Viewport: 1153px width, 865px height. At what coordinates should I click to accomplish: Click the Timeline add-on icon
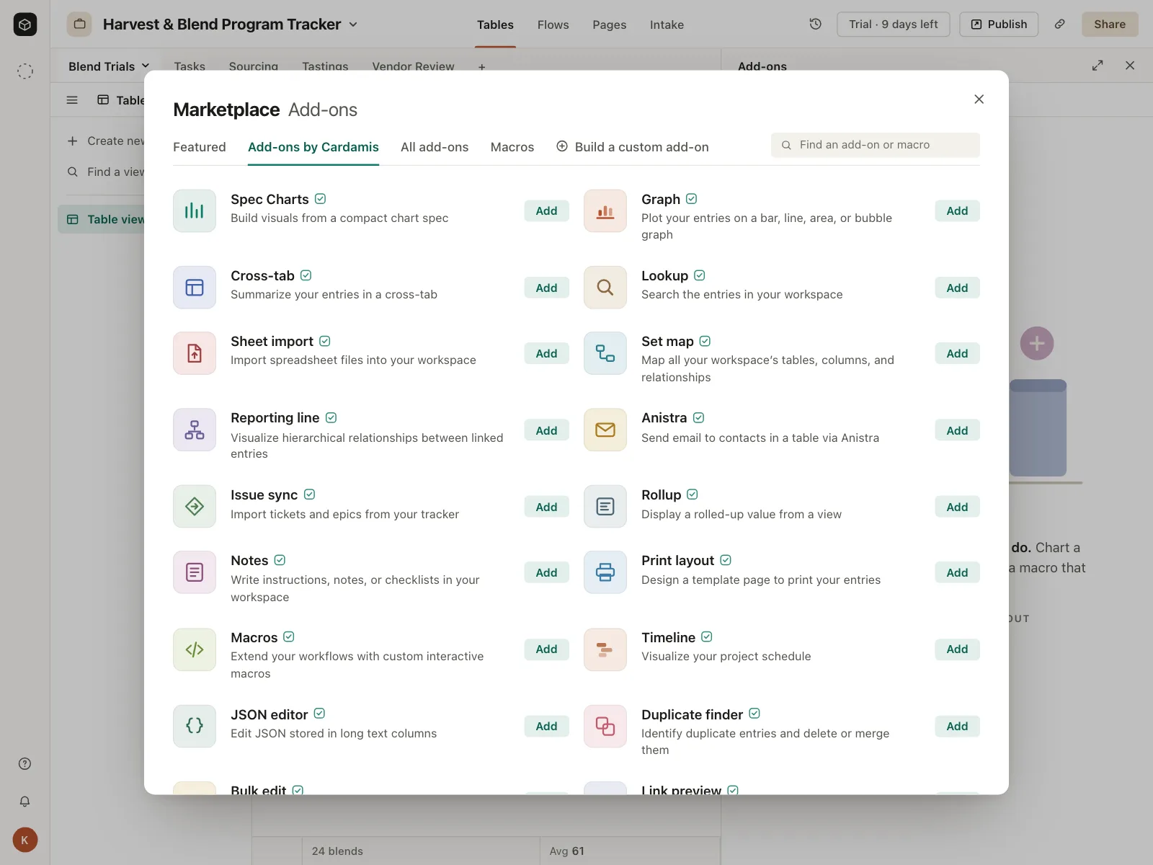605,649
